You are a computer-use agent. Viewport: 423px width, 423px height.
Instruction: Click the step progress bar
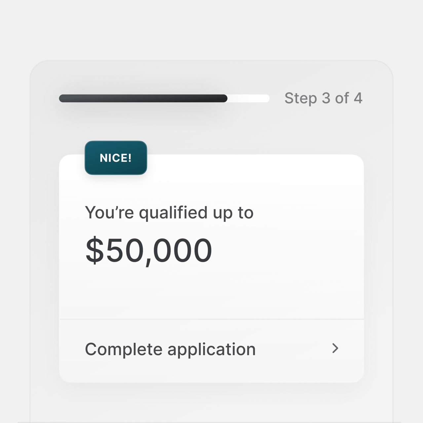tap(164, 98)
